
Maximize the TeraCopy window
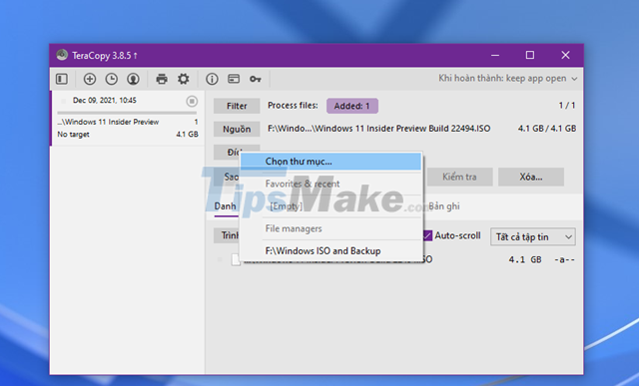coord(530,55)
